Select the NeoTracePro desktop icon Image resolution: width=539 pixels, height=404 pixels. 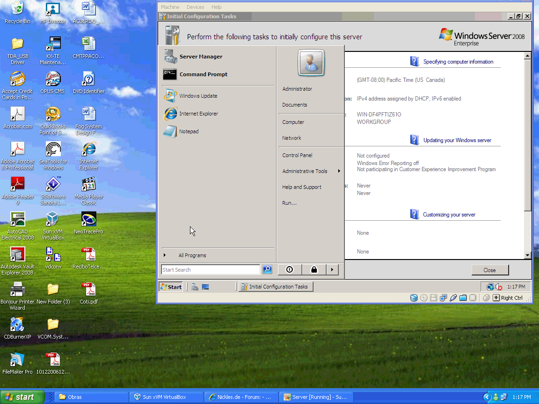pyautogui.click(x=89, y=224)
